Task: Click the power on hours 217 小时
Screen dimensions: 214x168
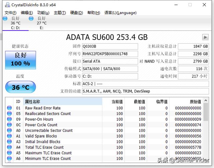Action: pos(193,76)
